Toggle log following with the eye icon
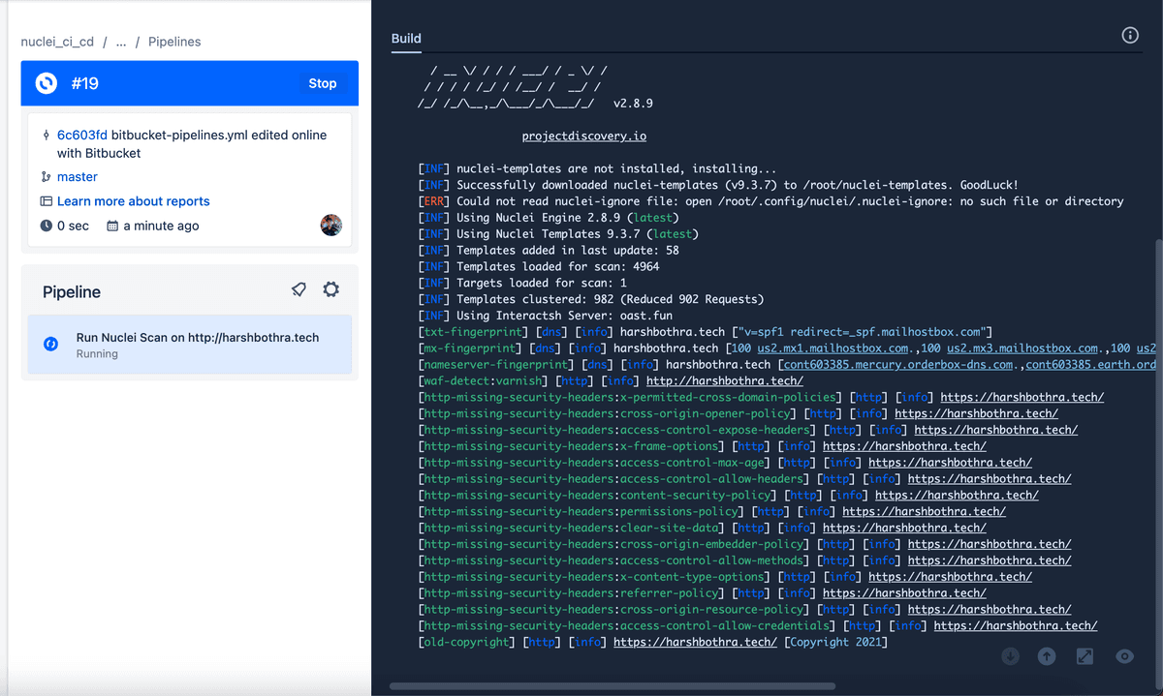 pyautogui.click(x=1123, y=655)
